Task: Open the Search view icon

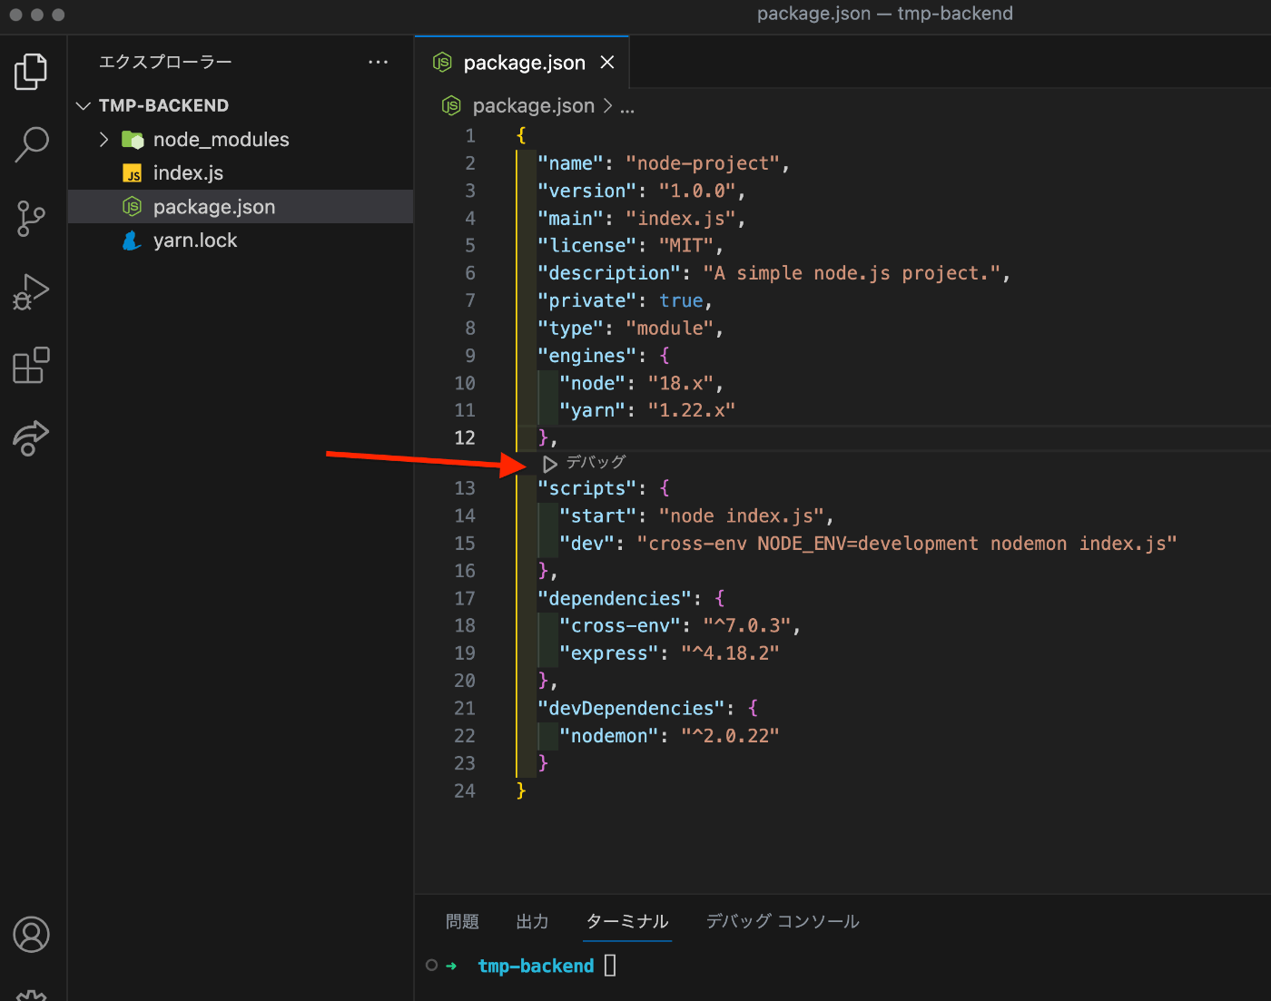Action: [x=31, y=144]
